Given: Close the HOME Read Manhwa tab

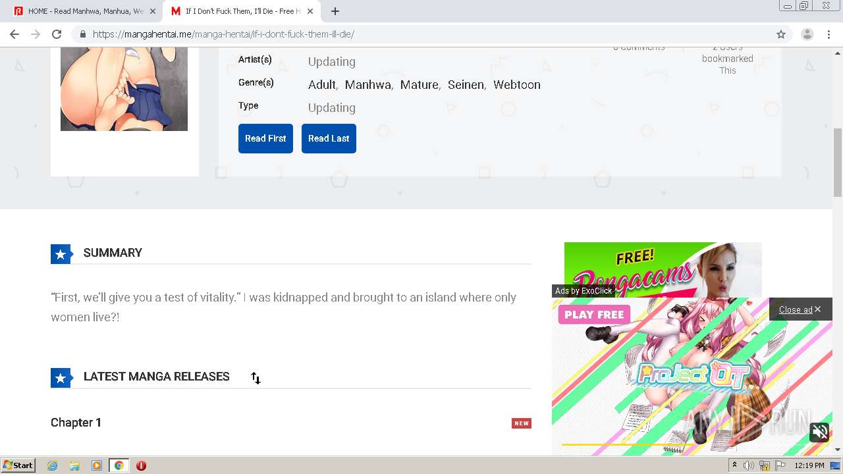Looking at the screenshot, I should coord(153,11).
